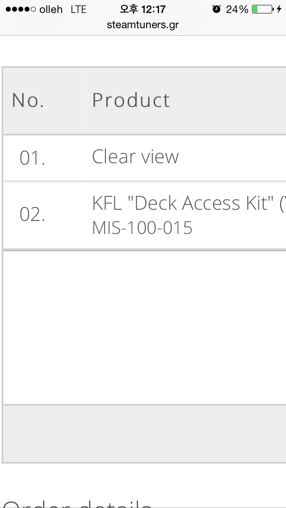Click the Clear view product name
The height and width of the screenshot is (508, 286).
(x=135, y=157)
